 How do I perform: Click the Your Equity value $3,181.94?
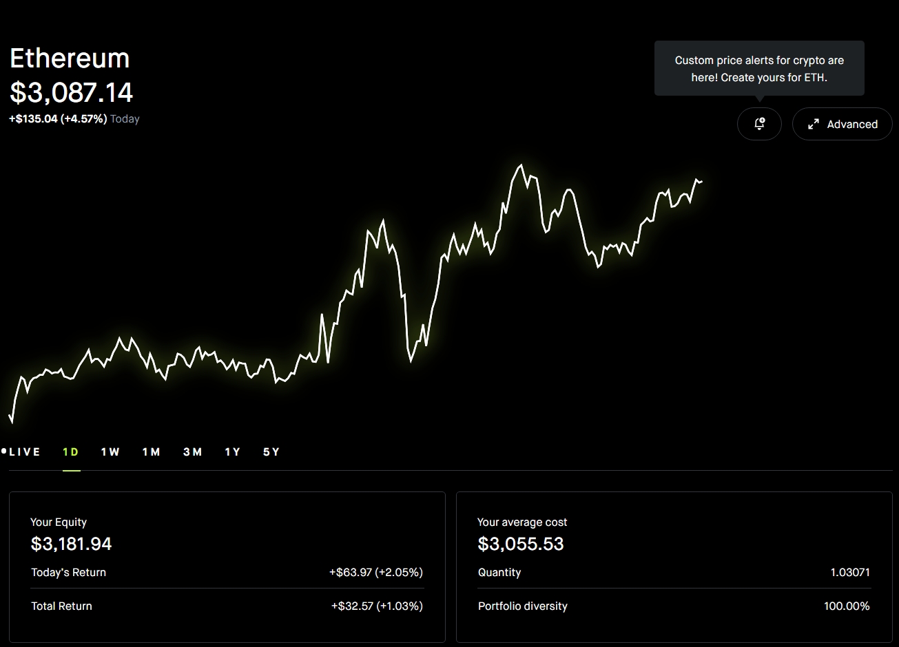click(x=71, y=544)
